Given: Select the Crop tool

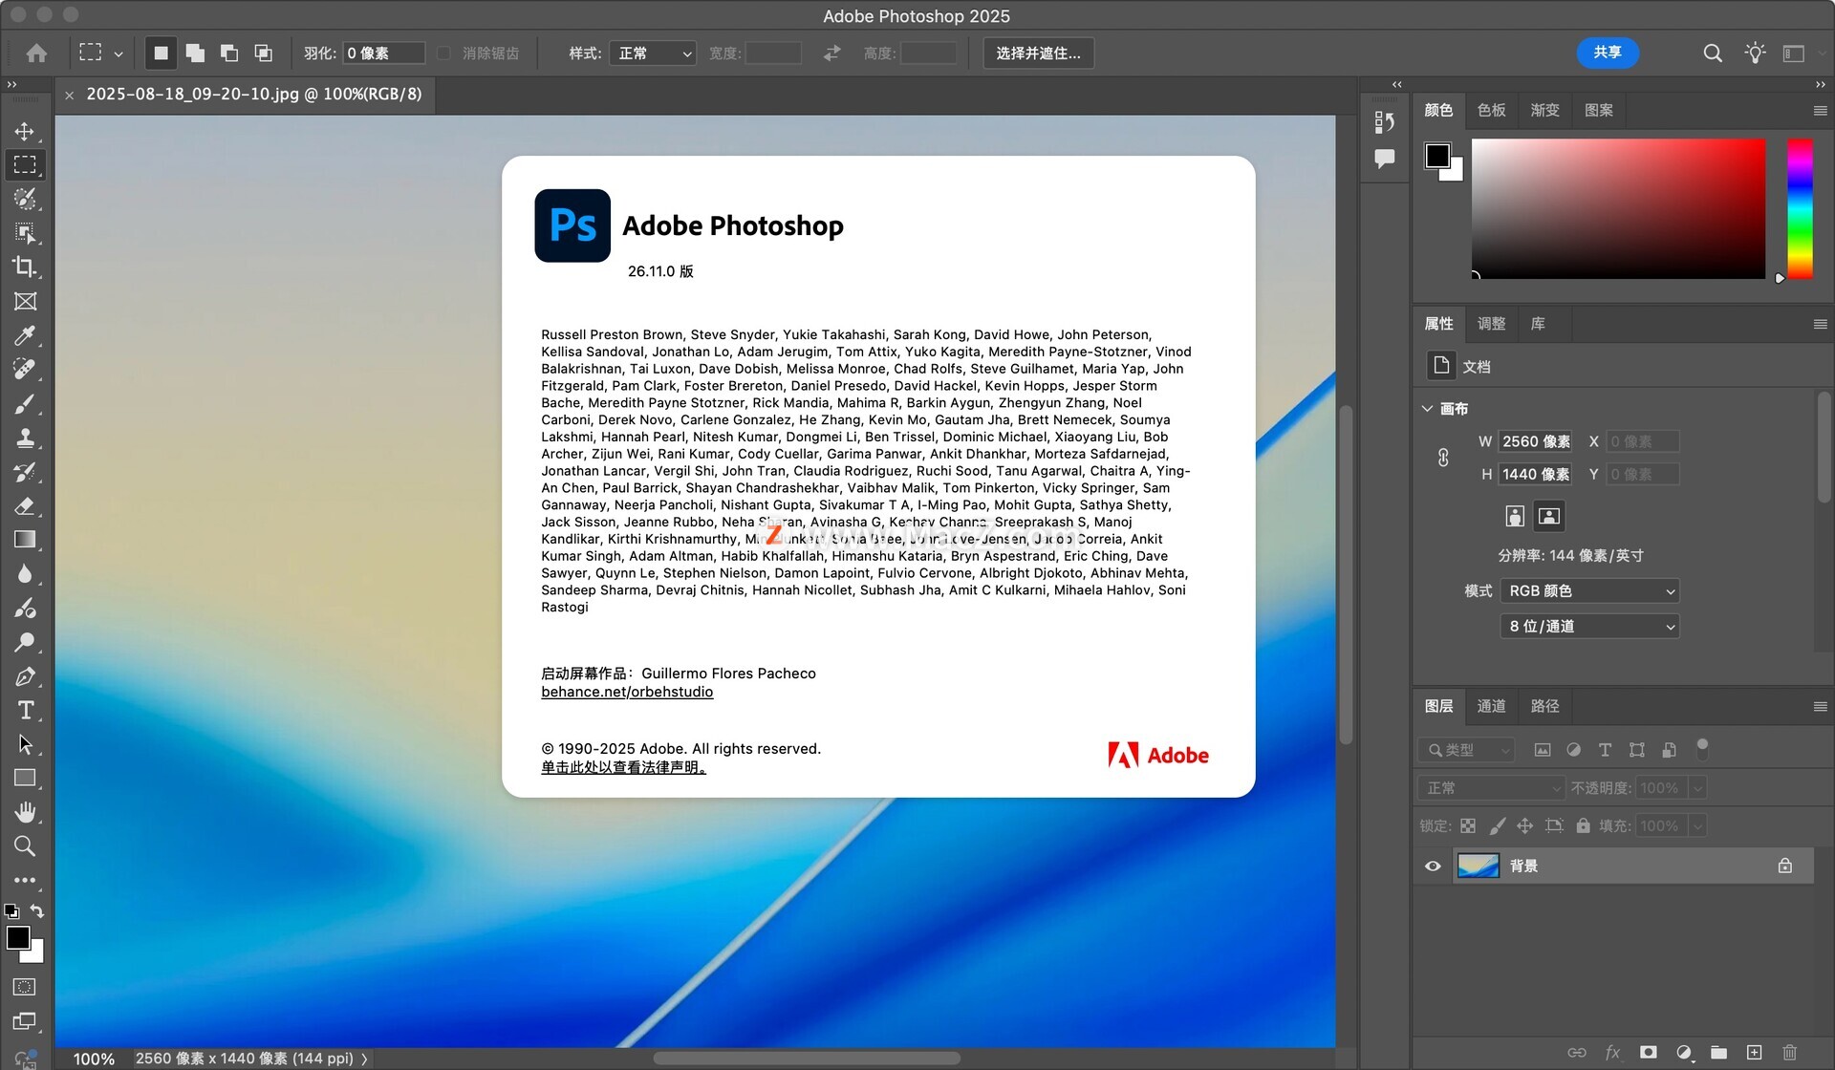Looking at the screenshot, I should [x=25, y=267].
